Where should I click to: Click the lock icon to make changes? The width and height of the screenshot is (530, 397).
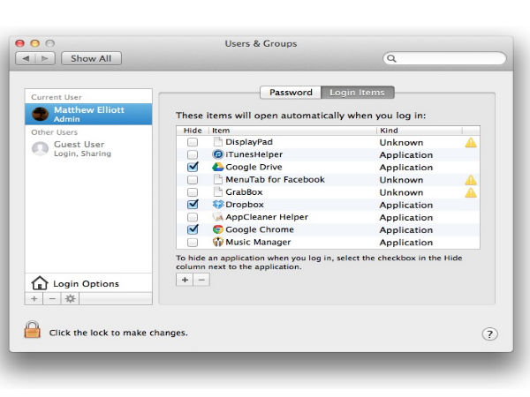(33, 331)
